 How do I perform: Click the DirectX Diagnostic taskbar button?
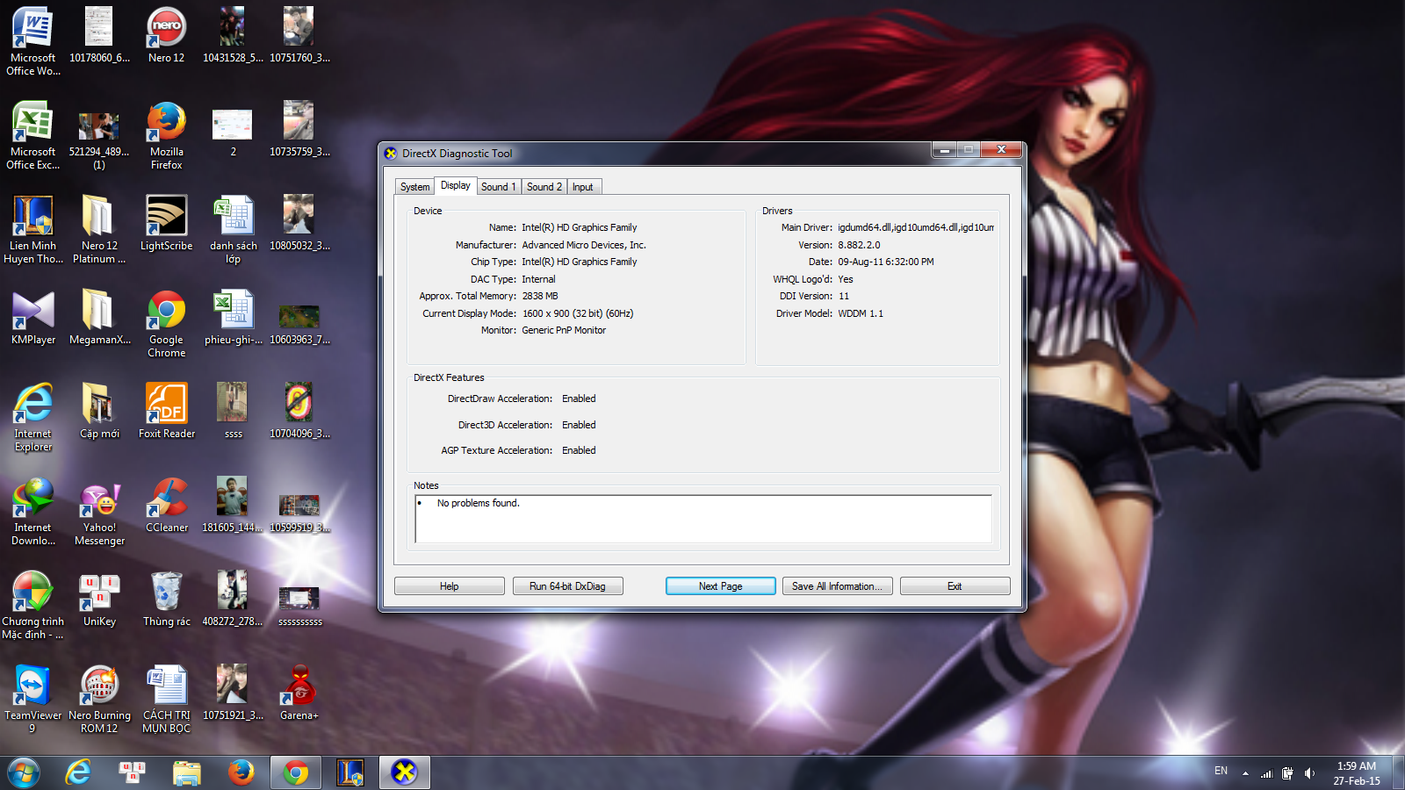pyautogui.click(x=404, y=772)
